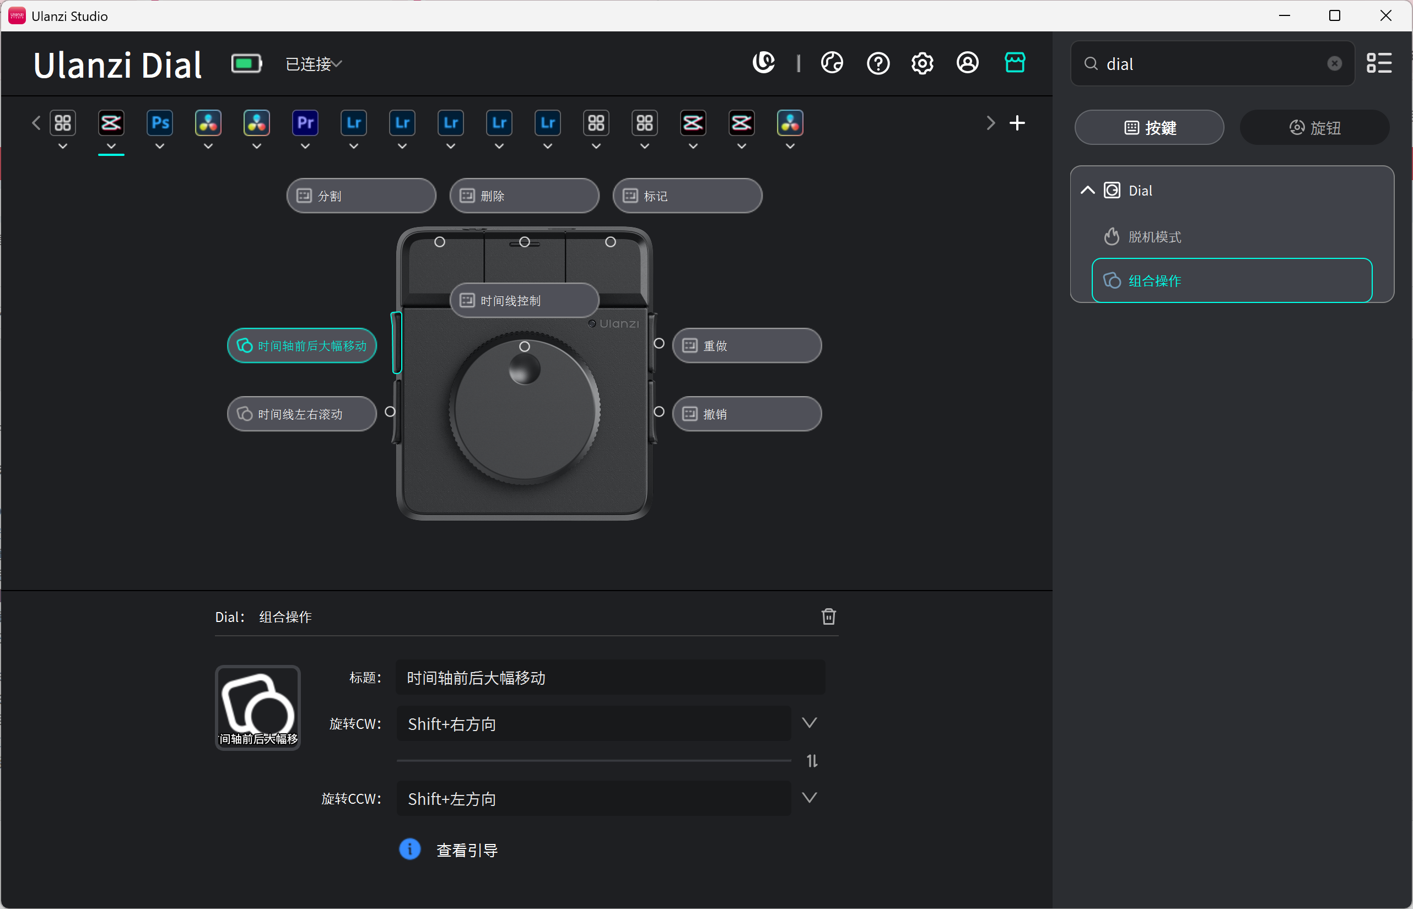Collapse the Dial plugin group
This screenshot has height=909, width=1413.
click(1088, 190)
